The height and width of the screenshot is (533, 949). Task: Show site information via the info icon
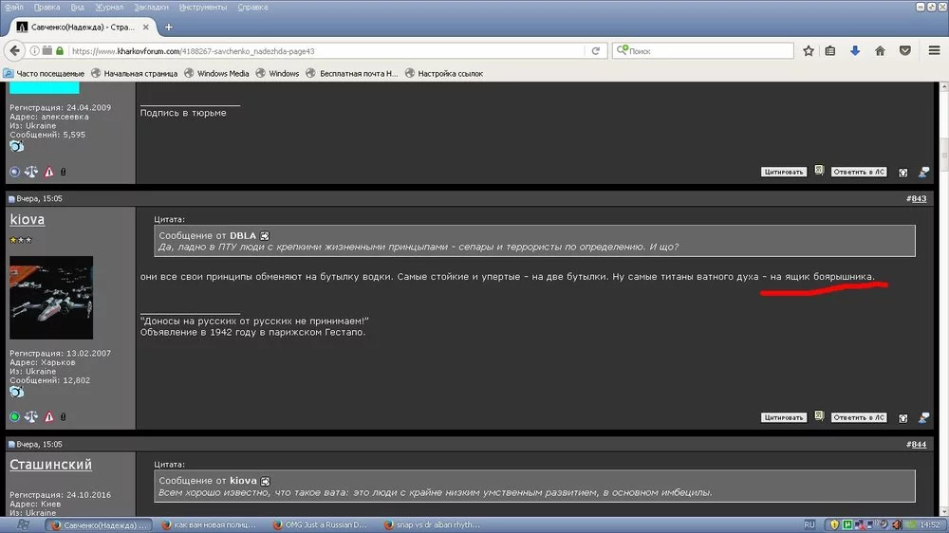34,51
